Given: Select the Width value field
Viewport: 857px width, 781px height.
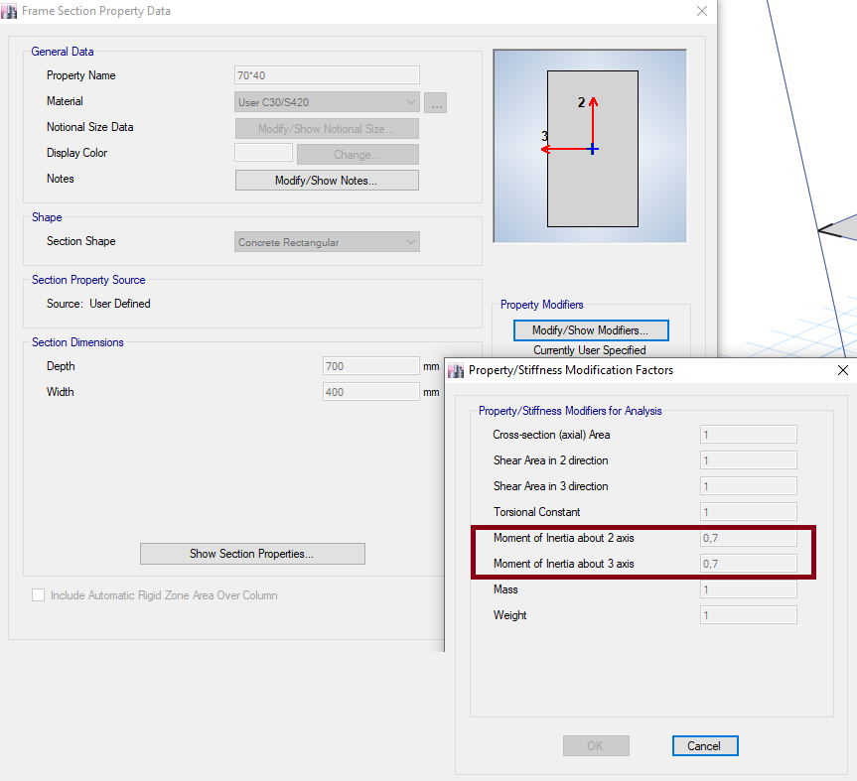Looking at the screenshot, I should [x=370, y=392].
